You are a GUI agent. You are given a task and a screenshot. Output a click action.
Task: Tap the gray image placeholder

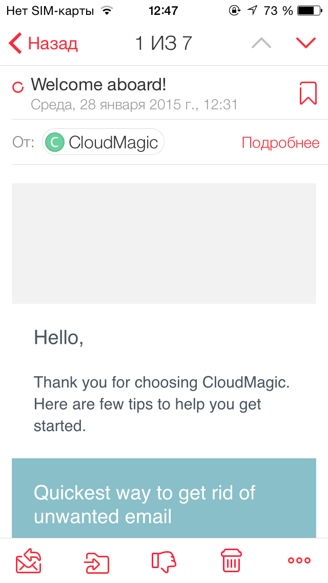tap(164, 243)
